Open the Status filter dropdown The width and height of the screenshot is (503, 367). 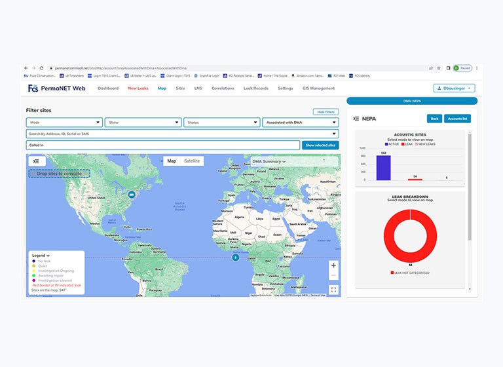[221, 122]
